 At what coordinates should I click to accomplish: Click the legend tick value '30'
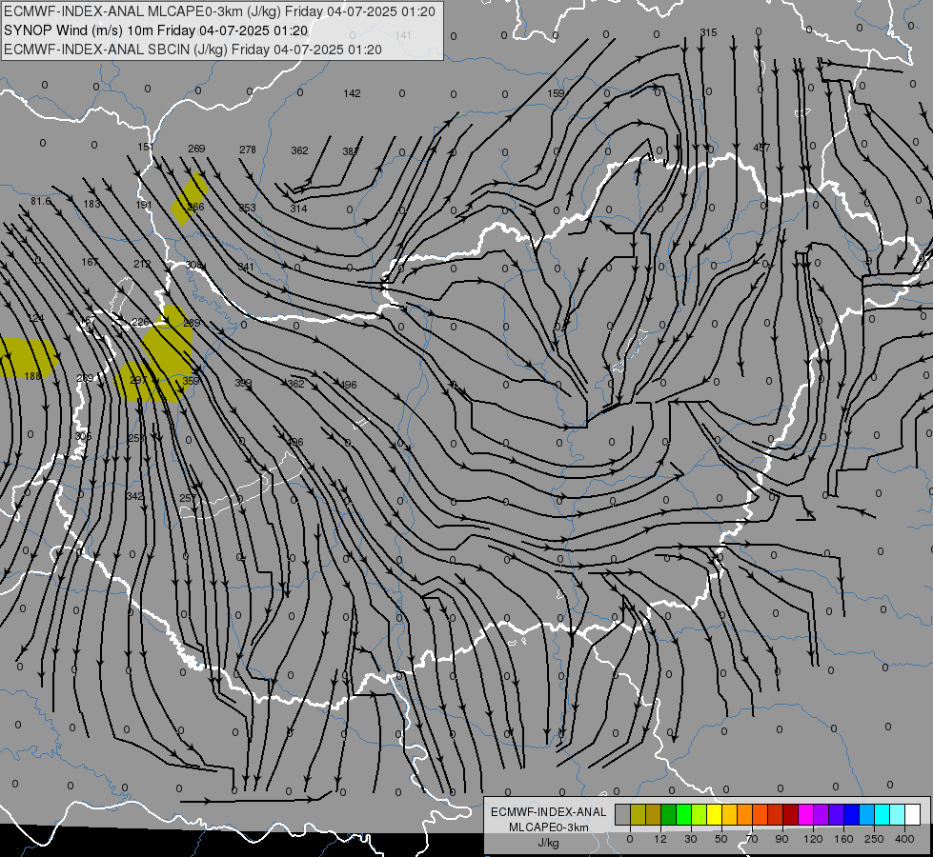691,839
